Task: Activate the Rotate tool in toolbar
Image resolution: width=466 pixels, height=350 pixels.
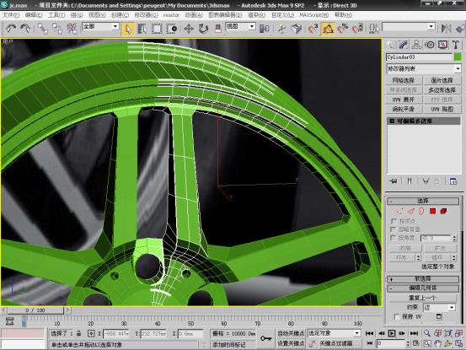Action: click(x=203, y=29)
